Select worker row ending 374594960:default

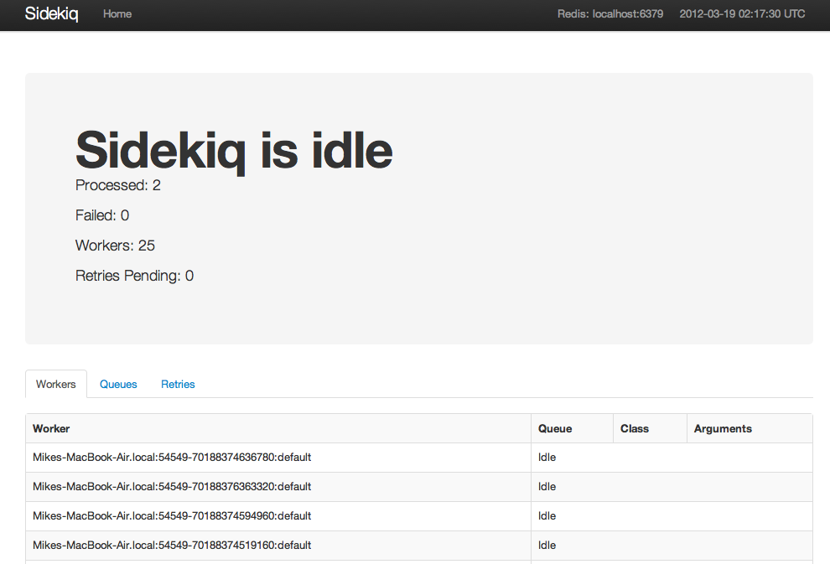pos(418,516)
